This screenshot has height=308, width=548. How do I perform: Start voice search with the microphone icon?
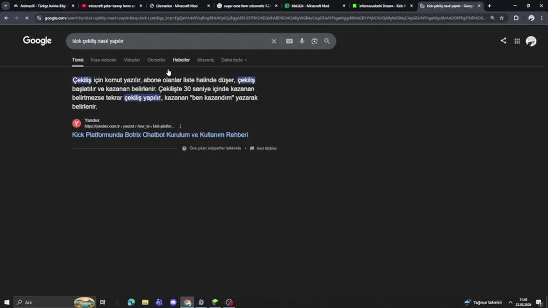click(302, 41)
